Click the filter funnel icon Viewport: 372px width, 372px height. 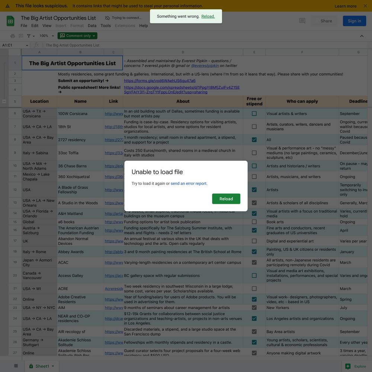pos(29,36)
